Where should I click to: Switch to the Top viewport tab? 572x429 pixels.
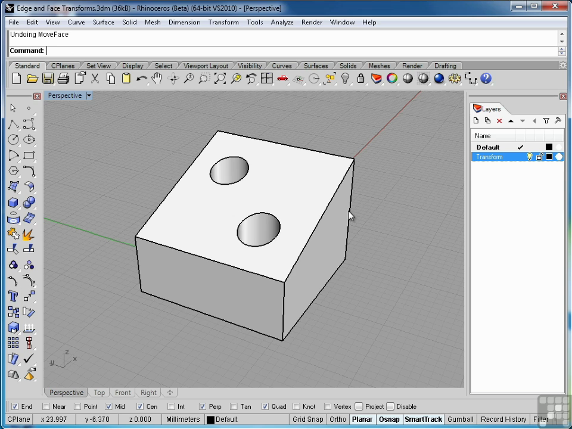click(x=99, y=393)
